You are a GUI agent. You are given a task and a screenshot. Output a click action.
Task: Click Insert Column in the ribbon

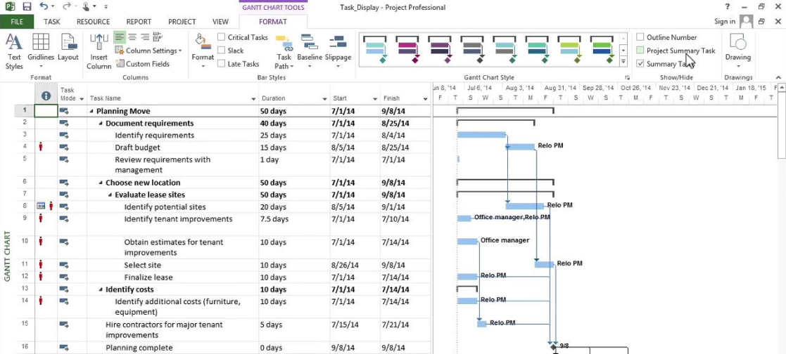click(99, 51)
